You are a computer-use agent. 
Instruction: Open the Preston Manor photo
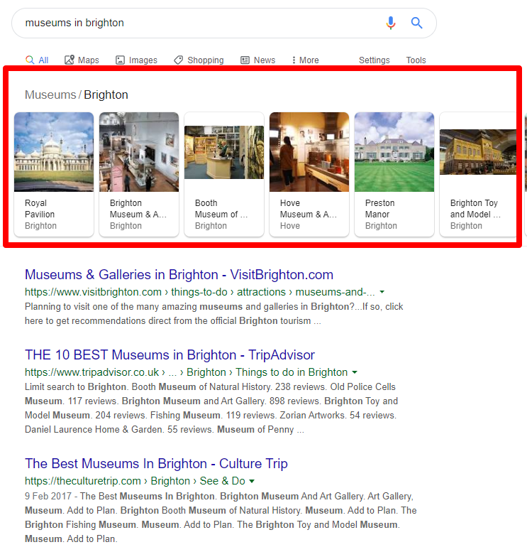(394, 152)
